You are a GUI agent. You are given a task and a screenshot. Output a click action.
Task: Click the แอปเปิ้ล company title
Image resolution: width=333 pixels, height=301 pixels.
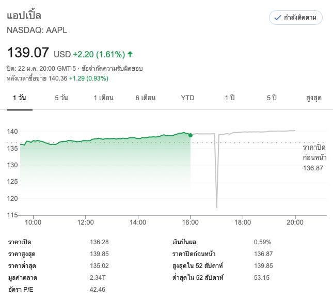[24, 15]
